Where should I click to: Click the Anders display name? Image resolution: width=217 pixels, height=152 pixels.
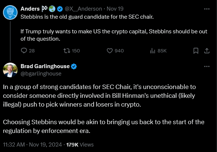tap(30, 9)
